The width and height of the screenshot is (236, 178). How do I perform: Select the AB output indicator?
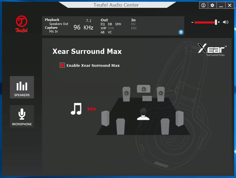[102, 33]
